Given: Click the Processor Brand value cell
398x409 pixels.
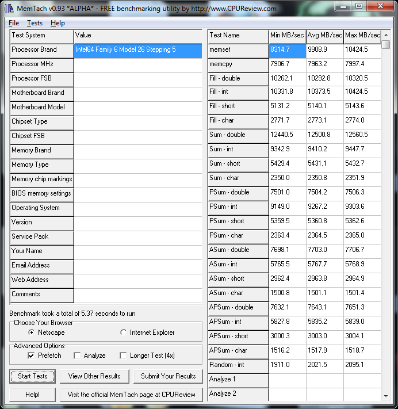Looking at the screenshot, I should coord(138,51).
